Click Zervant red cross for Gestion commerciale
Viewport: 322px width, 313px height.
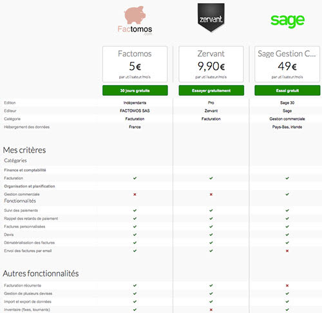coord(211,194)
